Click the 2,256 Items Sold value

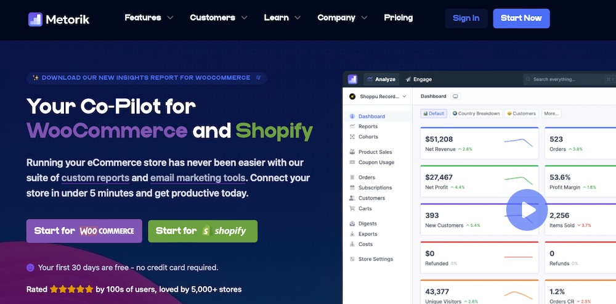pos(559,216)
